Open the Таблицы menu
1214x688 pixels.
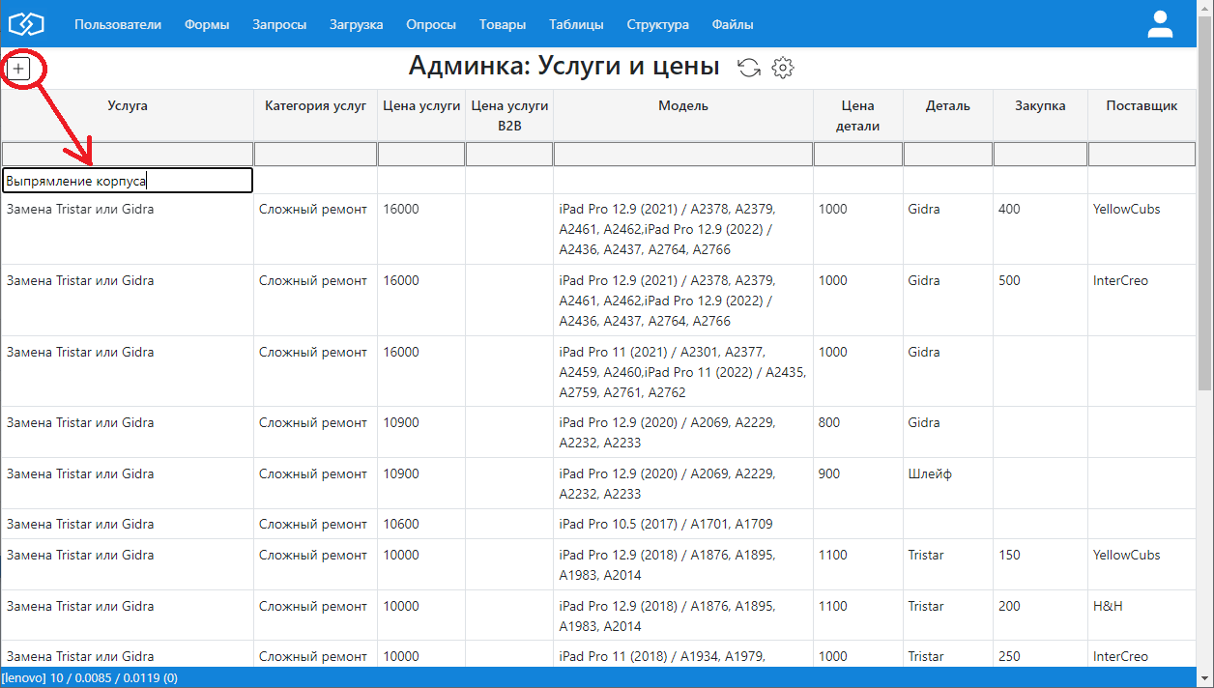(x=576, y=24)
